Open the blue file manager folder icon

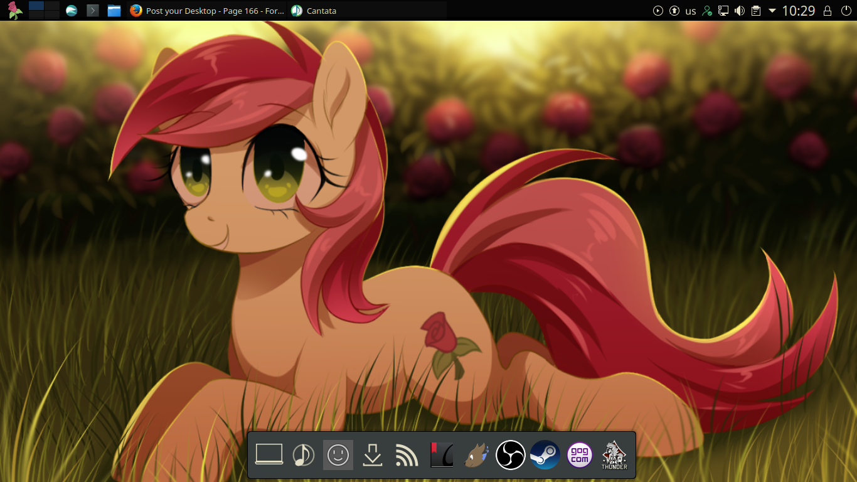tap(114, 11)
